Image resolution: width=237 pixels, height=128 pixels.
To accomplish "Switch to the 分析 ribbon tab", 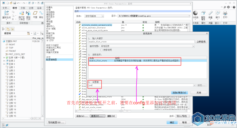I will [23, 8].
